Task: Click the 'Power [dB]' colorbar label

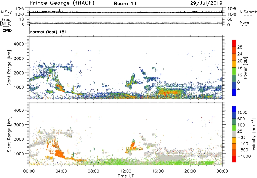Action: point(245,68)
